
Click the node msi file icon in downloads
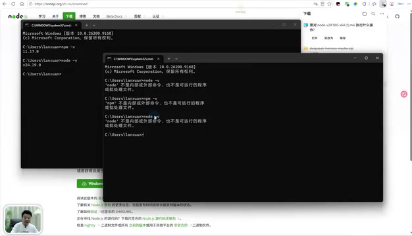pos(305,25)
